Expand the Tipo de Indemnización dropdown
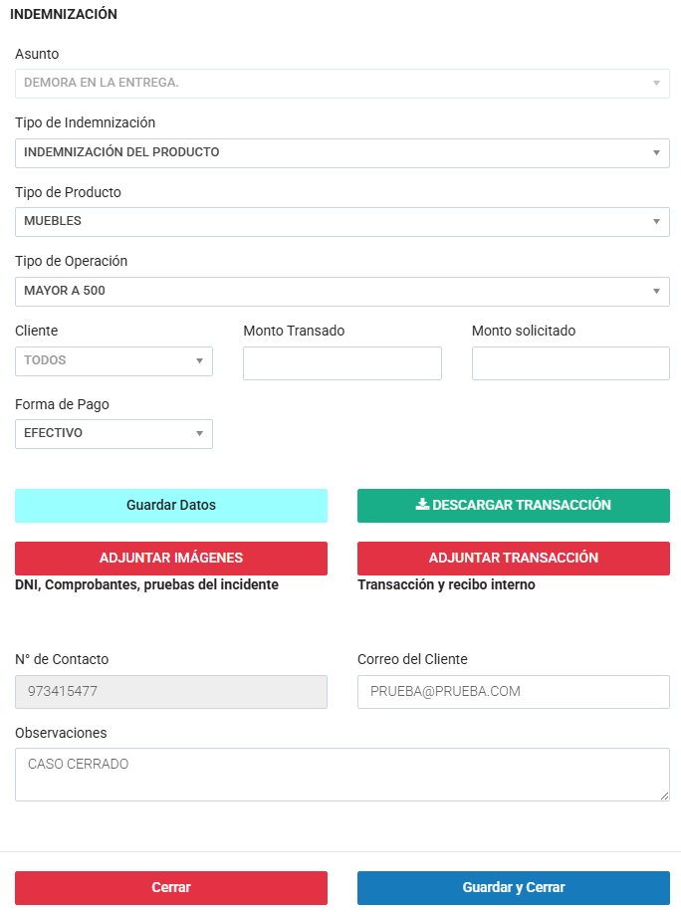Viewport: 681px width, 912px height. pyautogui.click(x=341, y=152)
